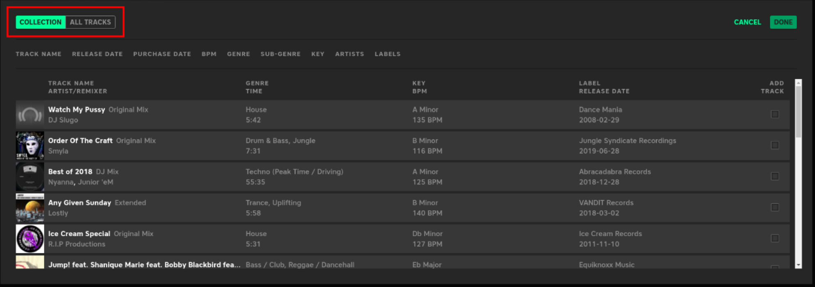The image size is (815, 287).
Task: Select the Collection tab
Action: (x=41, y=22)
